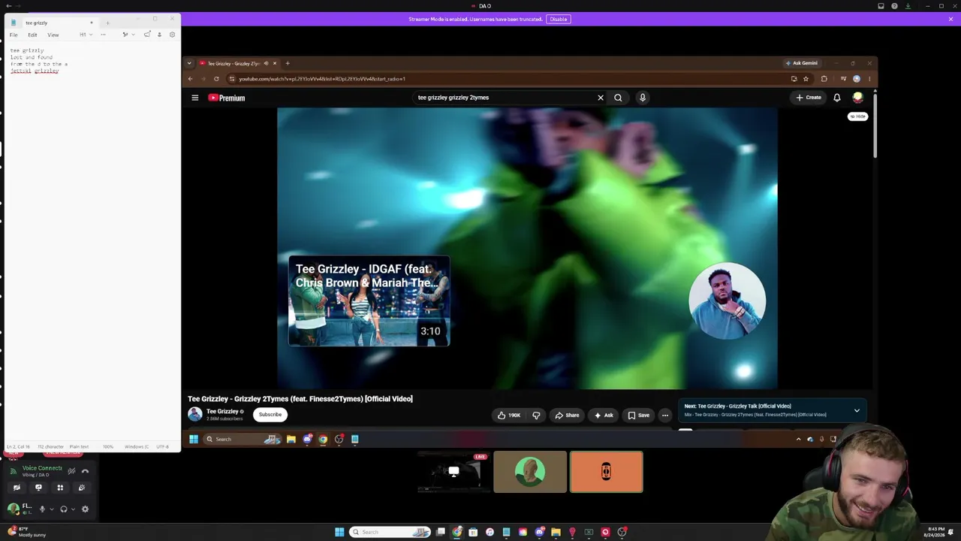The height and width of the screenshot is (541, 961).
Task: Open the clock and date on the taskbar
Action: tap(936, 532)
